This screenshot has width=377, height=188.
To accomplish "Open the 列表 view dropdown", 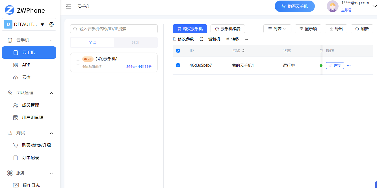I will click(277, 29).
